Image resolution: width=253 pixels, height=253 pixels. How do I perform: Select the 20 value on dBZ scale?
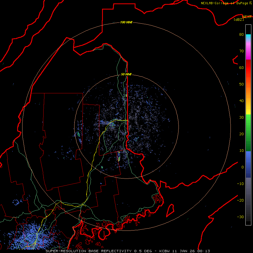[x=241, y=134]
